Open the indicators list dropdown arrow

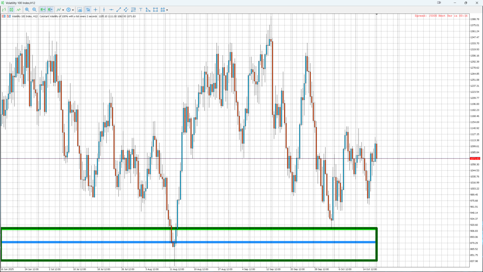pyautogui.click(x=63, y=10)
